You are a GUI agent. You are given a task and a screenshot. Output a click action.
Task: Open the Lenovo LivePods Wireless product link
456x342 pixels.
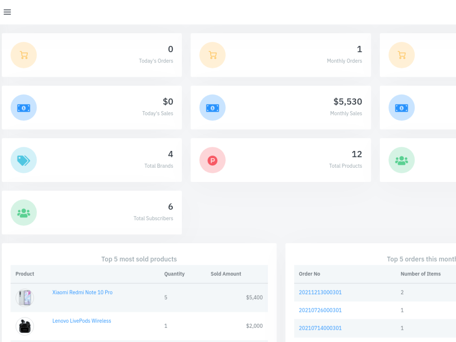(x=82, y=321)
